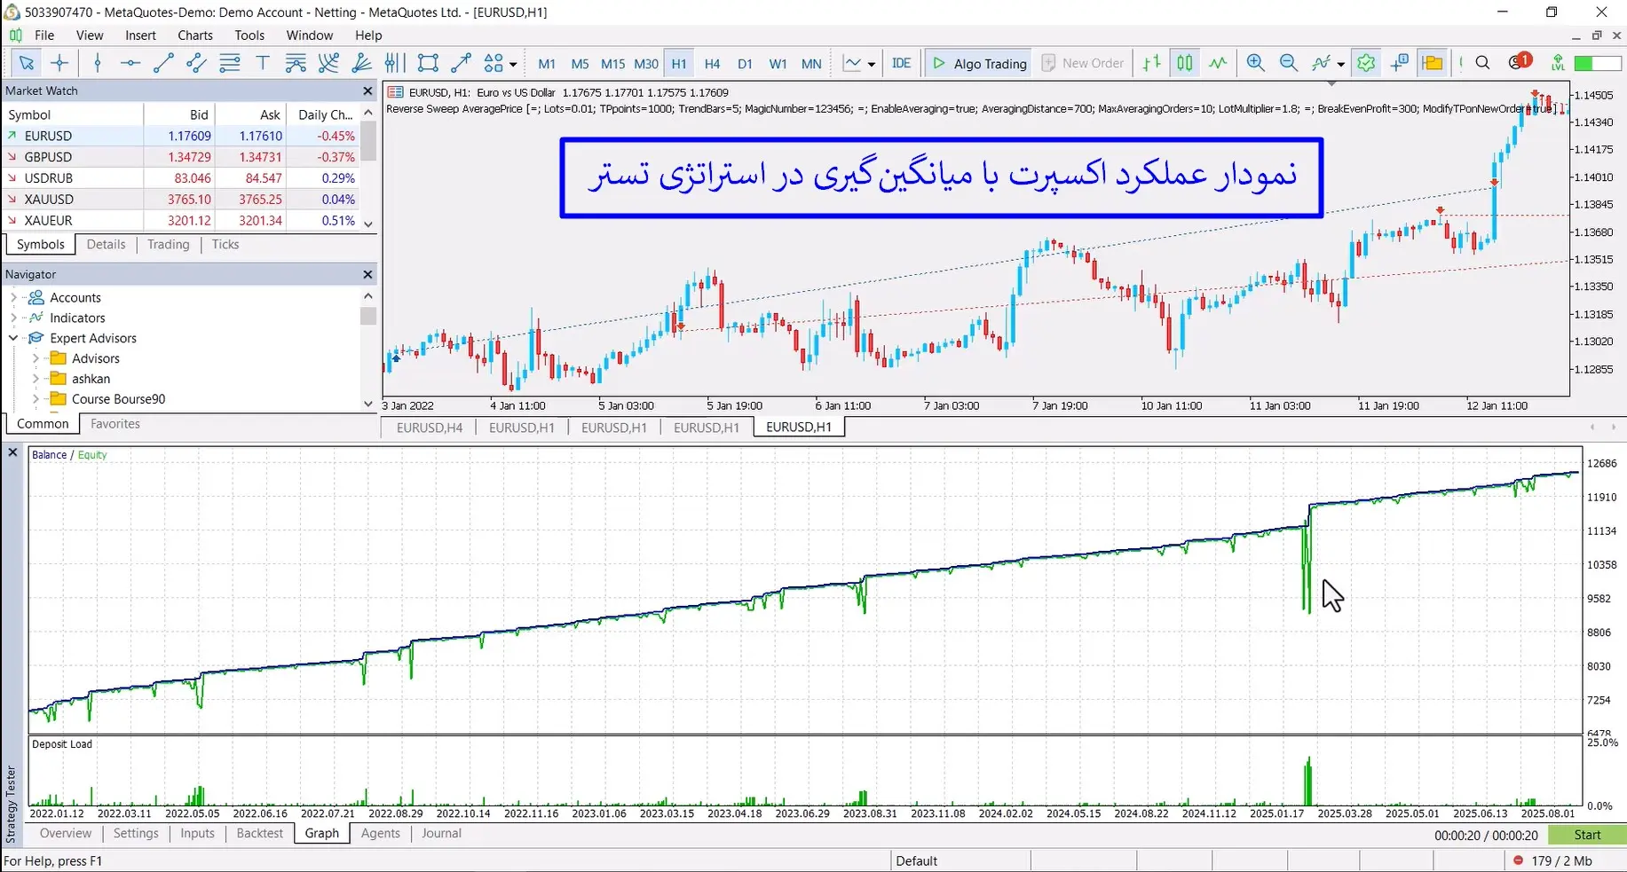Select the horizontal line drawing tool

[x=130, y=63]
